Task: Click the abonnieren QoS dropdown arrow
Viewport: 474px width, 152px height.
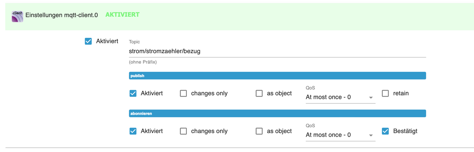Action: pos(371,135)
